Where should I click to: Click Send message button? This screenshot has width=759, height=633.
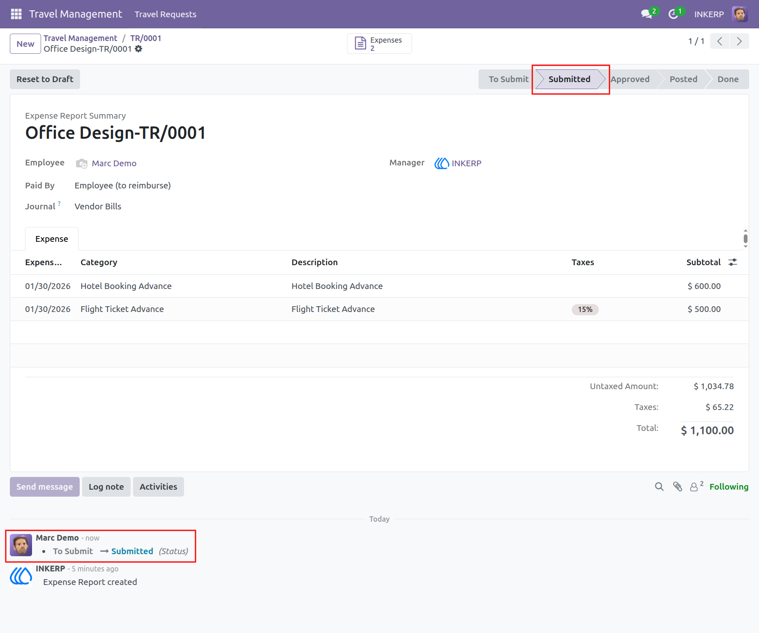[x=45, y=487]
